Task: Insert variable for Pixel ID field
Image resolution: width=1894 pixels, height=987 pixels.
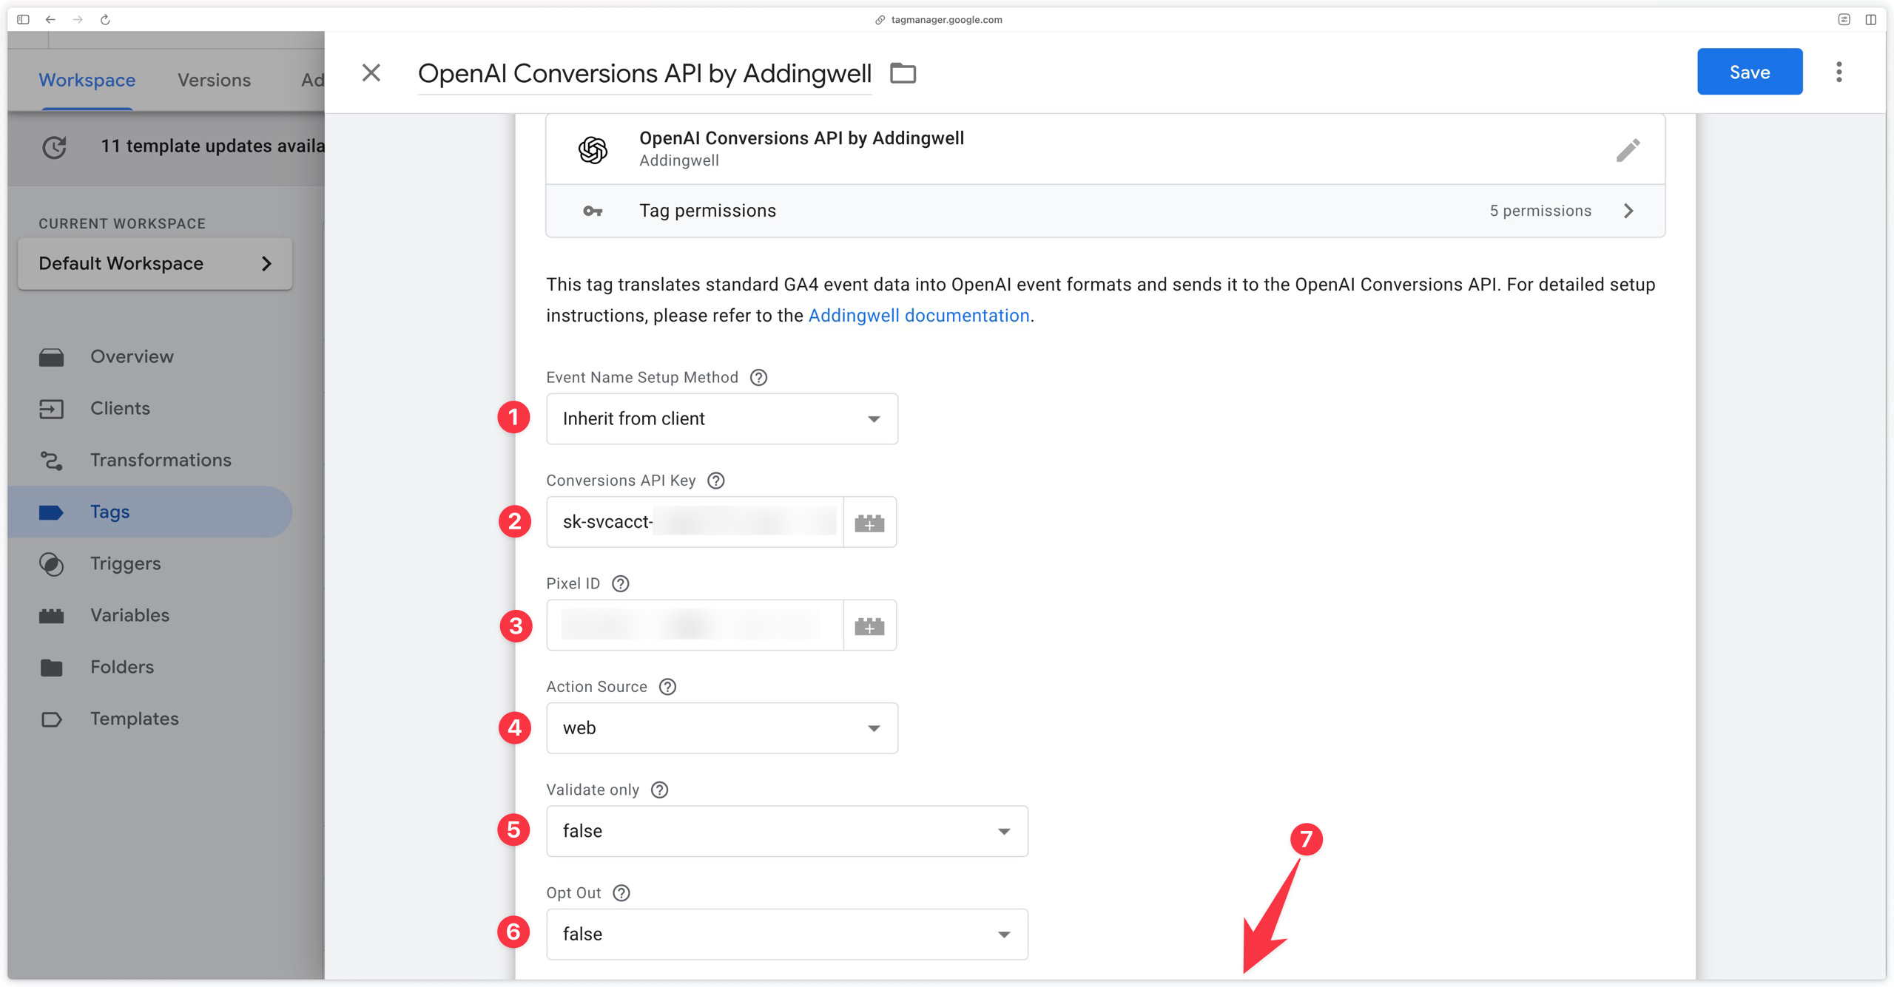Action: pyautogui.click(x=869, y=626)
